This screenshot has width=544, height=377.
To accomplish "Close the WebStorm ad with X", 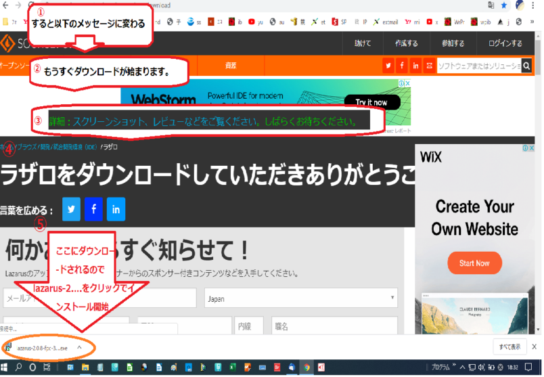I will coord(408,83).
